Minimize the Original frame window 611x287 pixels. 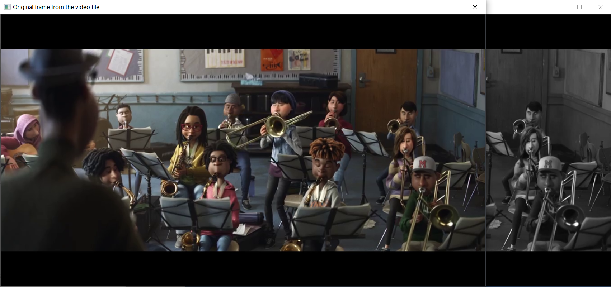point(433,7)
